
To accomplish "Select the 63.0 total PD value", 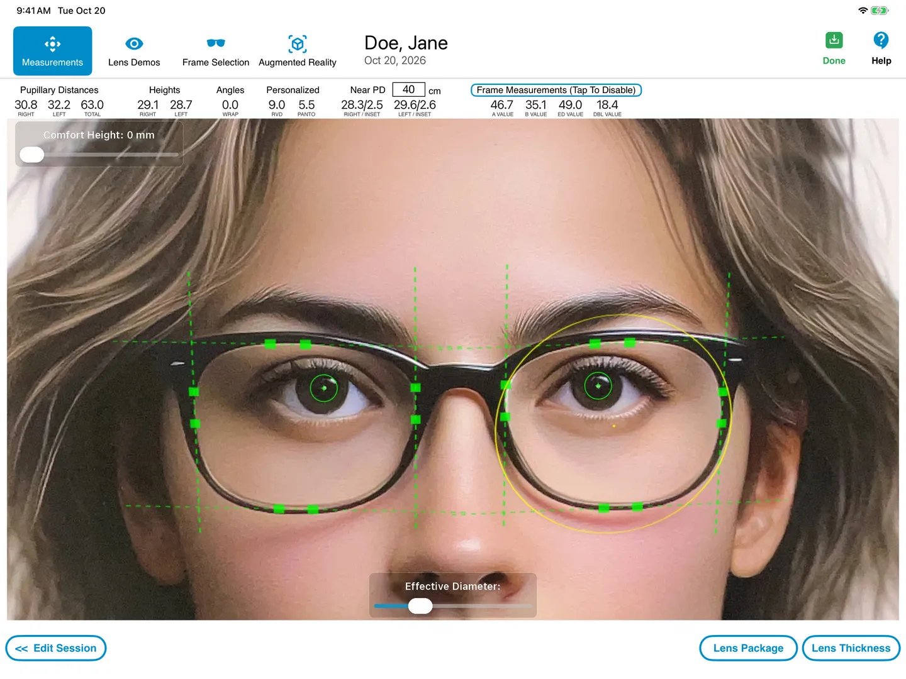I will pos(92,105).
